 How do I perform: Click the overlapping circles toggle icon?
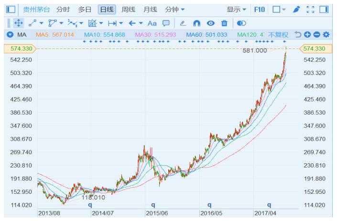241,23
